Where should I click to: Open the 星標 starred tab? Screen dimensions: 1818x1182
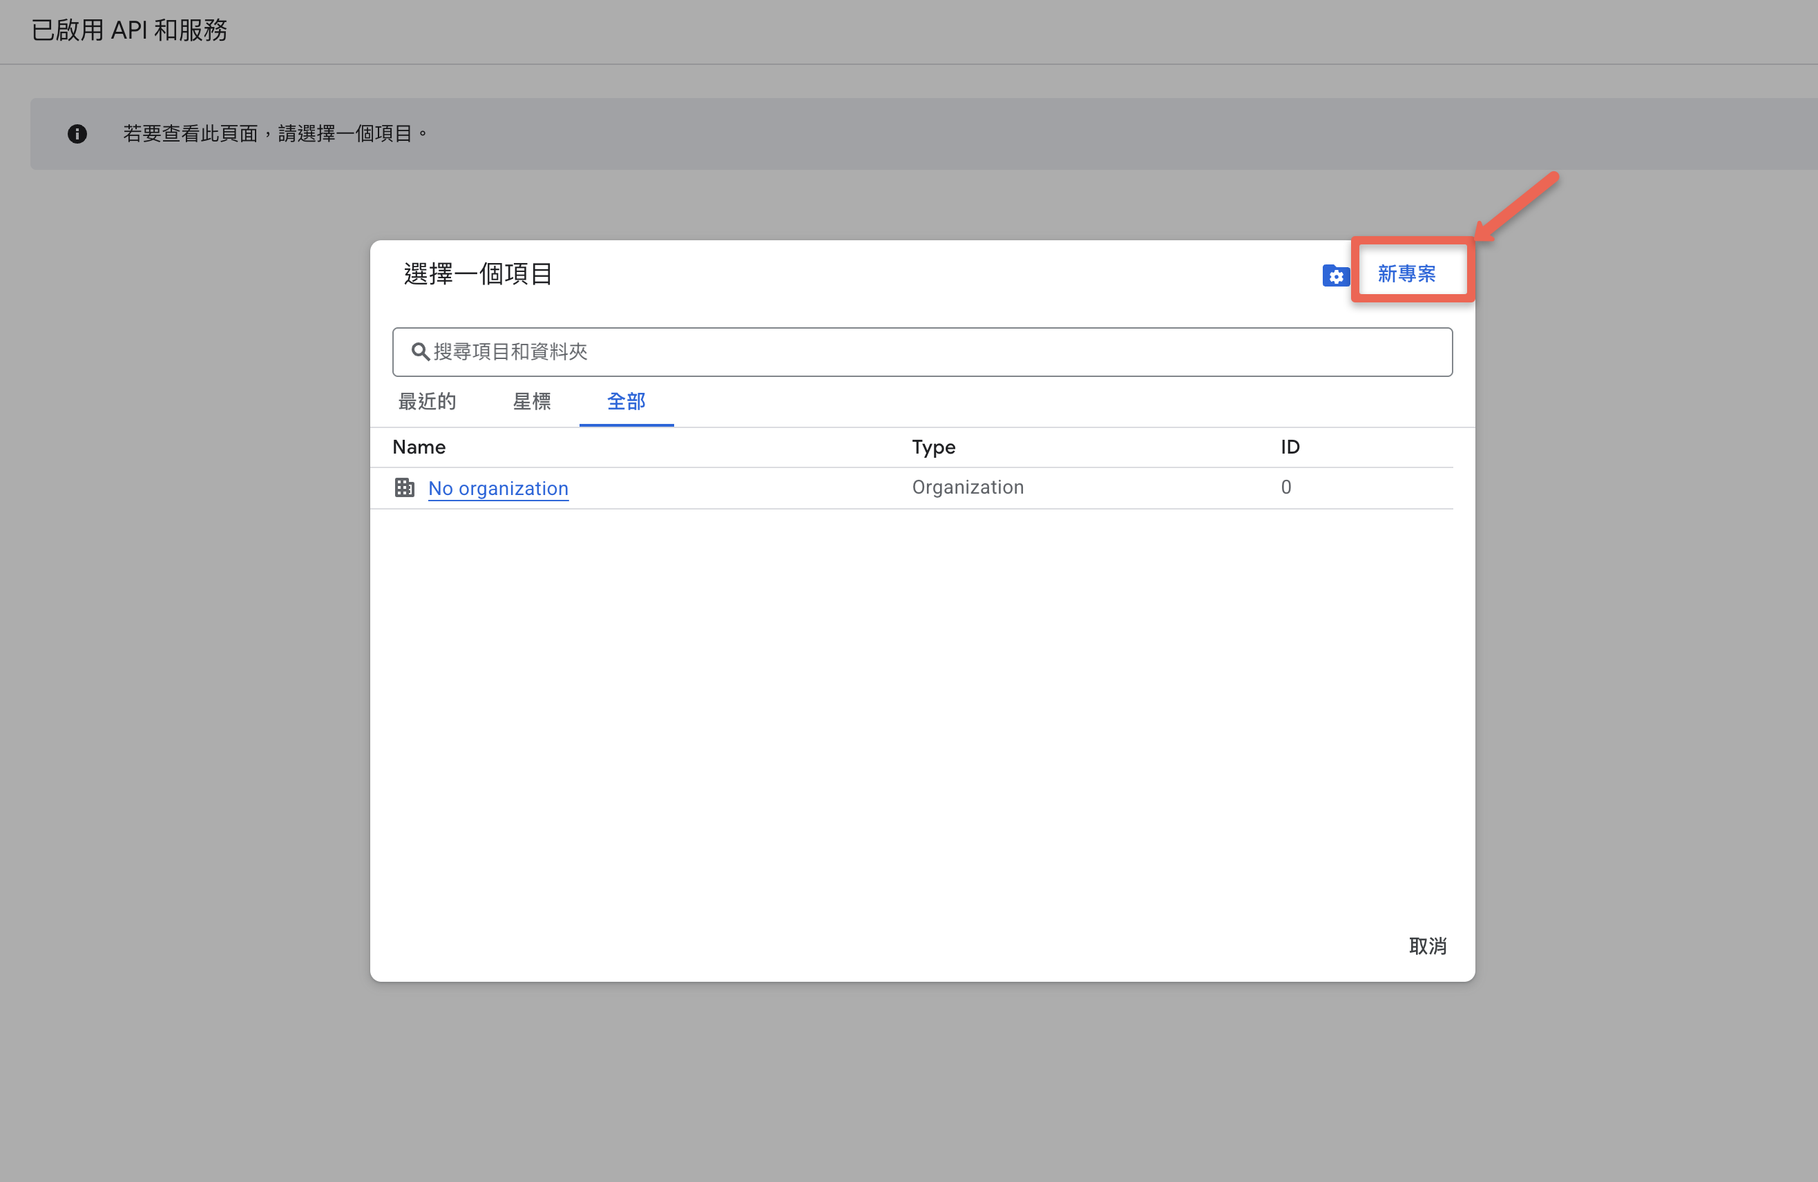pyautogui.click(x=532, y=401)
